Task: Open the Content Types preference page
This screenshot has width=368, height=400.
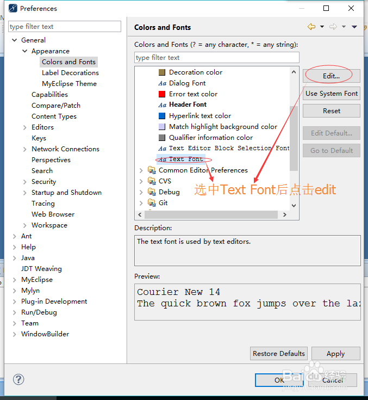Action: [54, 116]
